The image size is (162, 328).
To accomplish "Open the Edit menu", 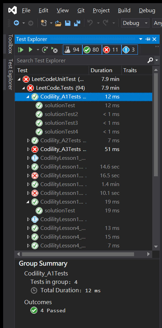I will click(44, 11).
